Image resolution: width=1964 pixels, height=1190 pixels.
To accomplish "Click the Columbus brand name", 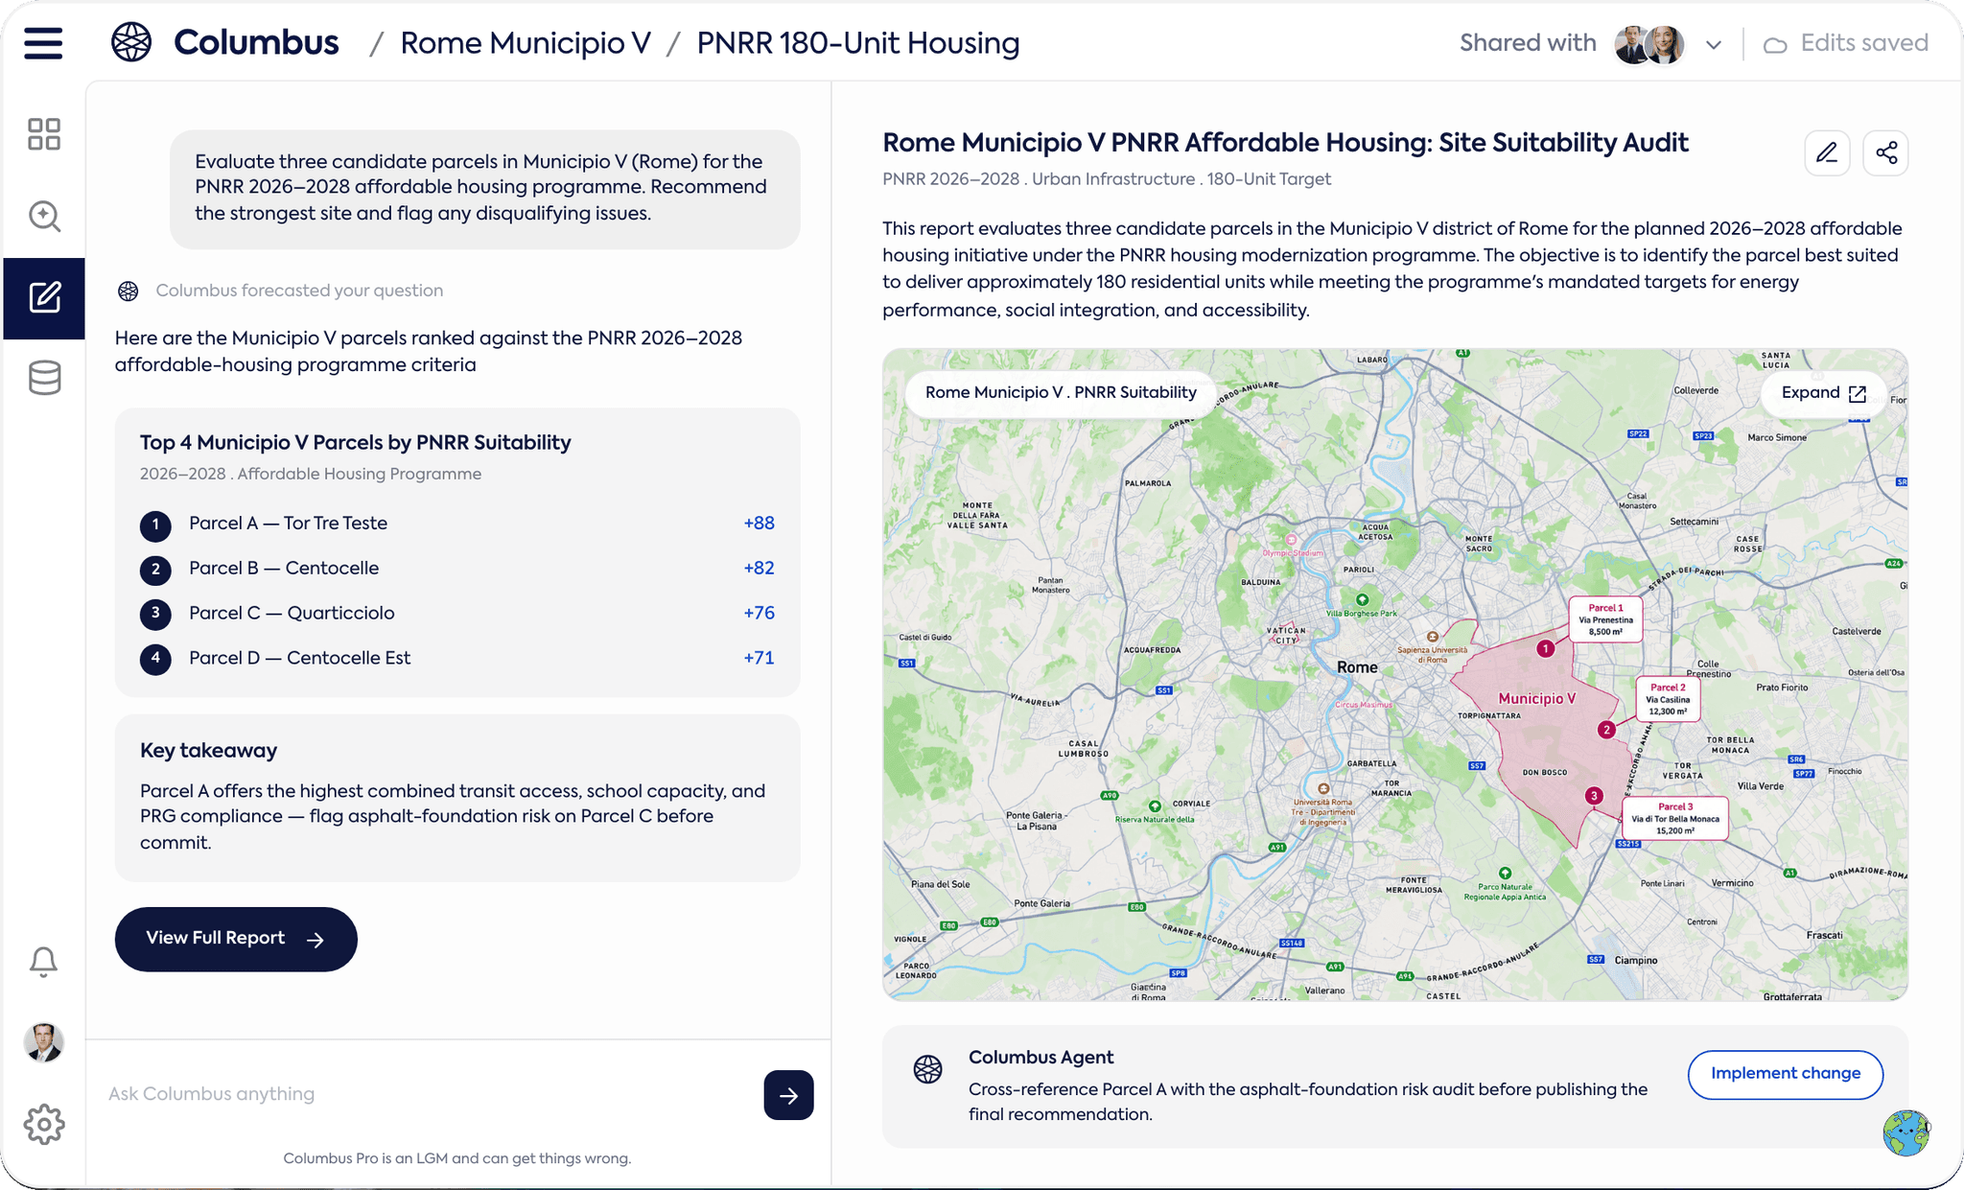I will click(256, 43).
